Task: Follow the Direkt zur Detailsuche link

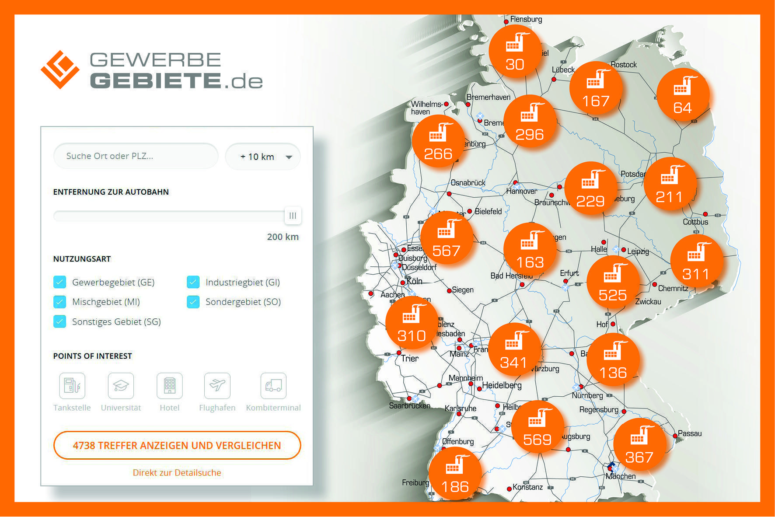Action: click(x=177, y=473)
